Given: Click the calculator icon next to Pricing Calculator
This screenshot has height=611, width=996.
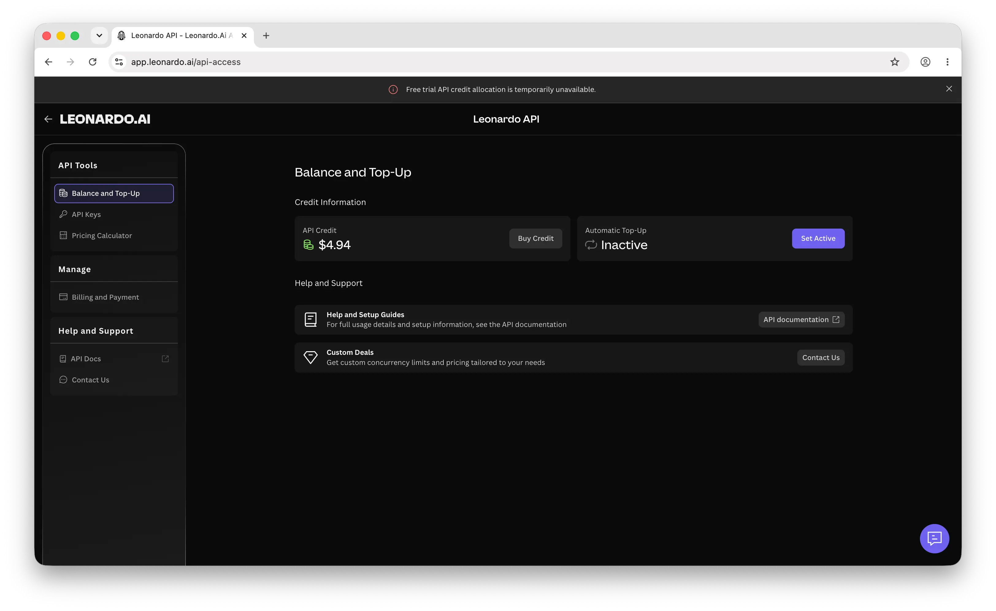Looking at the screenshot, I should pyautogui.click(x=63, y=235).
